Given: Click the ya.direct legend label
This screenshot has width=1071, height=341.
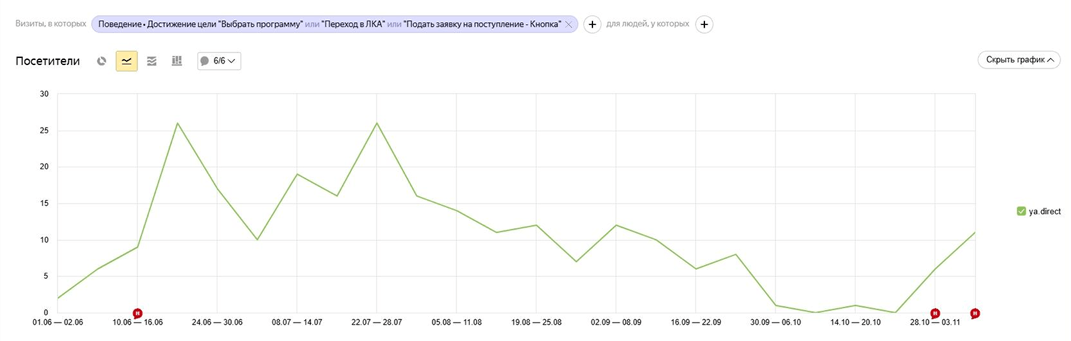Looking at the screenshot, I should (x=1045, y=211).
